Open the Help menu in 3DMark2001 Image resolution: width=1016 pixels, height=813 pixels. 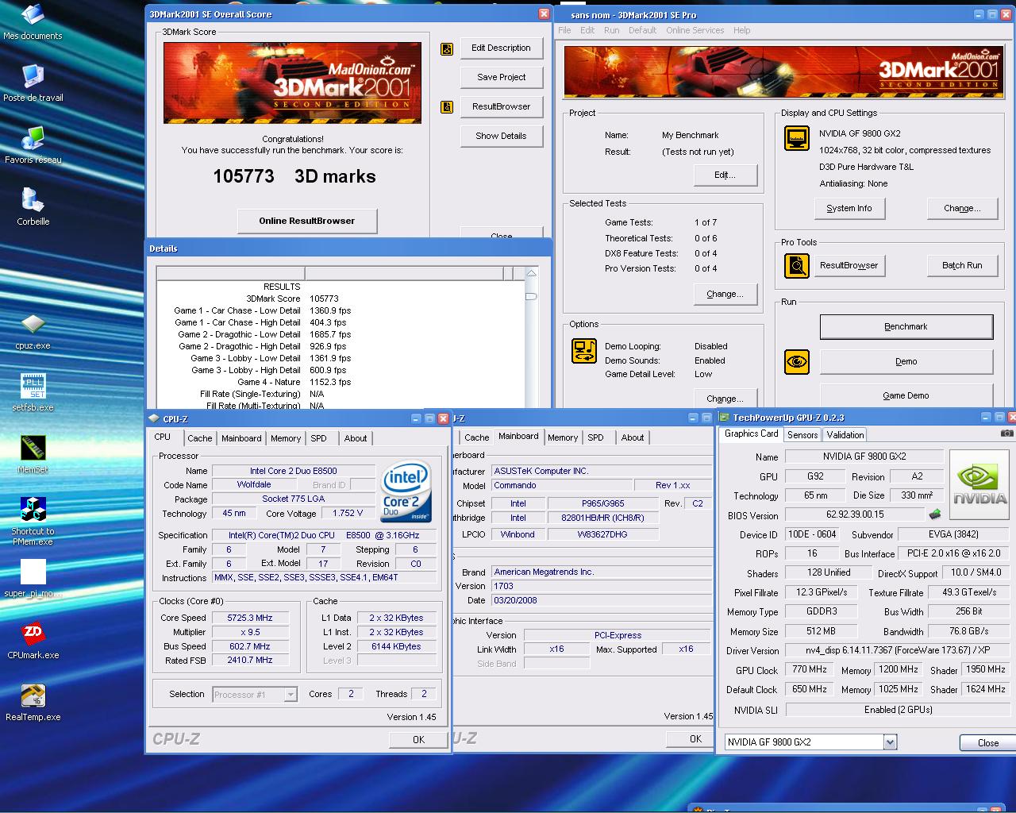click(x=741, y=30)
